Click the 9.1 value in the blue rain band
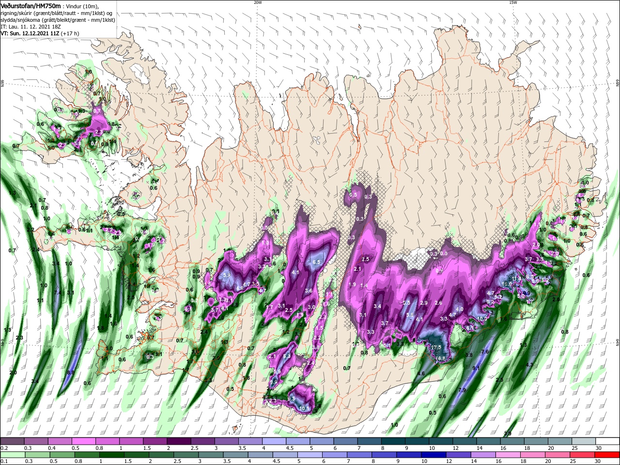Viewport: 620px width, 465px height. pyautogui.click(x=476, y=369)
